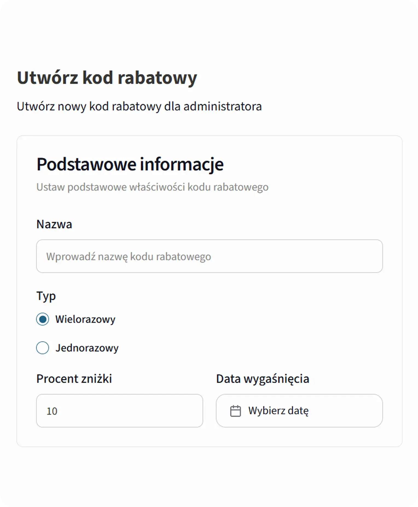The width and height of the screenshot is (418, 507).
Task: Click the subtitle mentioning dla administratora
Action: tap(139, 106)
